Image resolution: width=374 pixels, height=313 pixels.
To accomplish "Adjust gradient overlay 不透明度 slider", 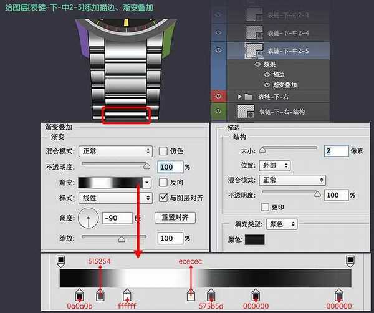I will point(146,166).
